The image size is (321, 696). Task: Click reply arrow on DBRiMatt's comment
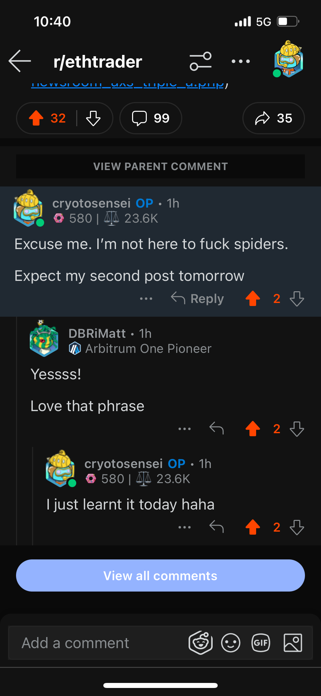point(216,429)
